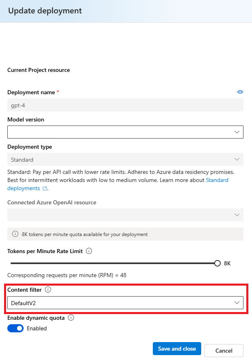The width and height of the screenshot is (252, 362).
Task: Select the Current Project resource option
Action: (39, 70)
